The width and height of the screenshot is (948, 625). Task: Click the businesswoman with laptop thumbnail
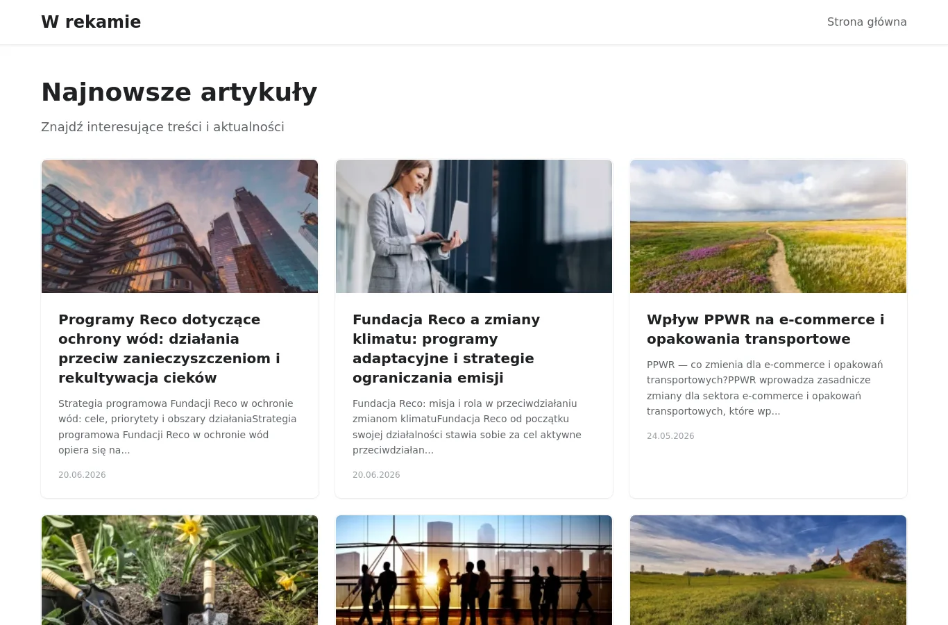[474, 226]
